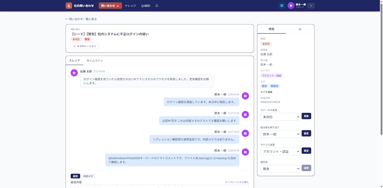Open the QA統計 nav item
Screen dimensions: 383x188
pyautogui.click(x=146, y=6)
